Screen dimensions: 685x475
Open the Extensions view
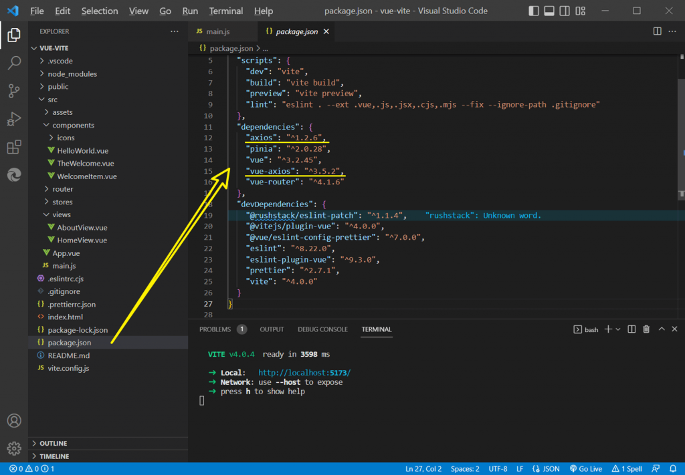pyautogui.click(x=13, y=148)
